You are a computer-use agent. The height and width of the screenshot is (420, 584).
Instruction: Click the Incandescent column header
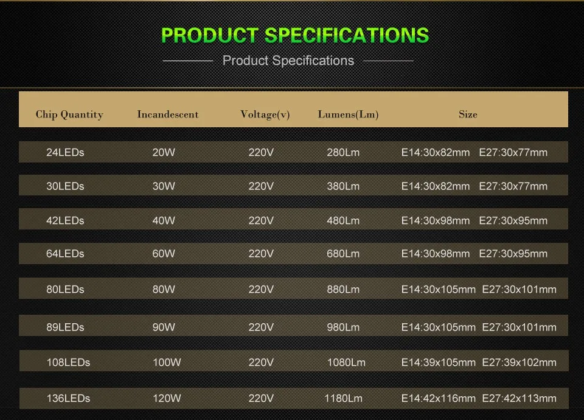tap(168, 114)
